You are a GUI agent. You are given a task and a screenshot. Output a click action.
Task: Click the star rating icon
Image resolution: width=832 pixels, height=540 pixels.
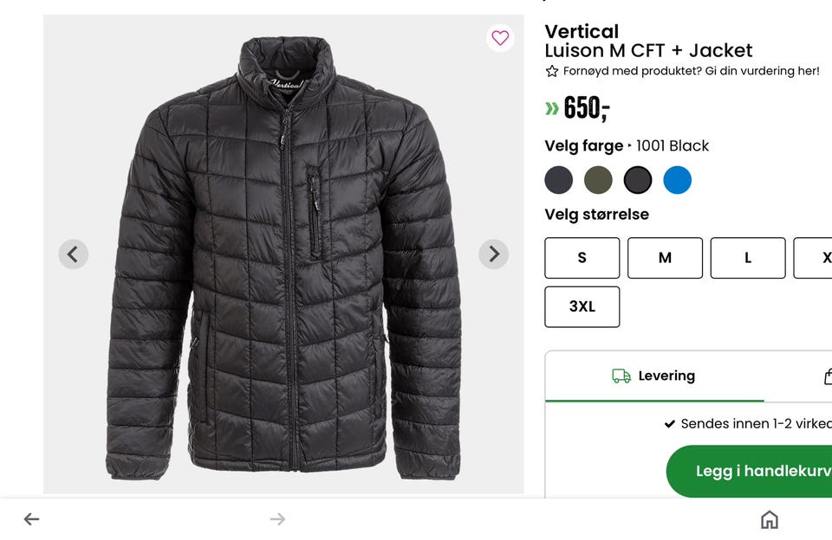(552, 72)
